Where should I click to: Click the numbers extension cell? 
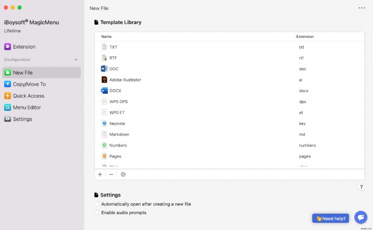[307, 145]
